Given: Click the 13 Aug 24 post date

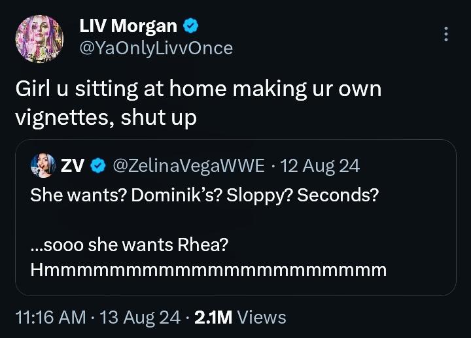Looking at the screenshot, I should (141, 318).
